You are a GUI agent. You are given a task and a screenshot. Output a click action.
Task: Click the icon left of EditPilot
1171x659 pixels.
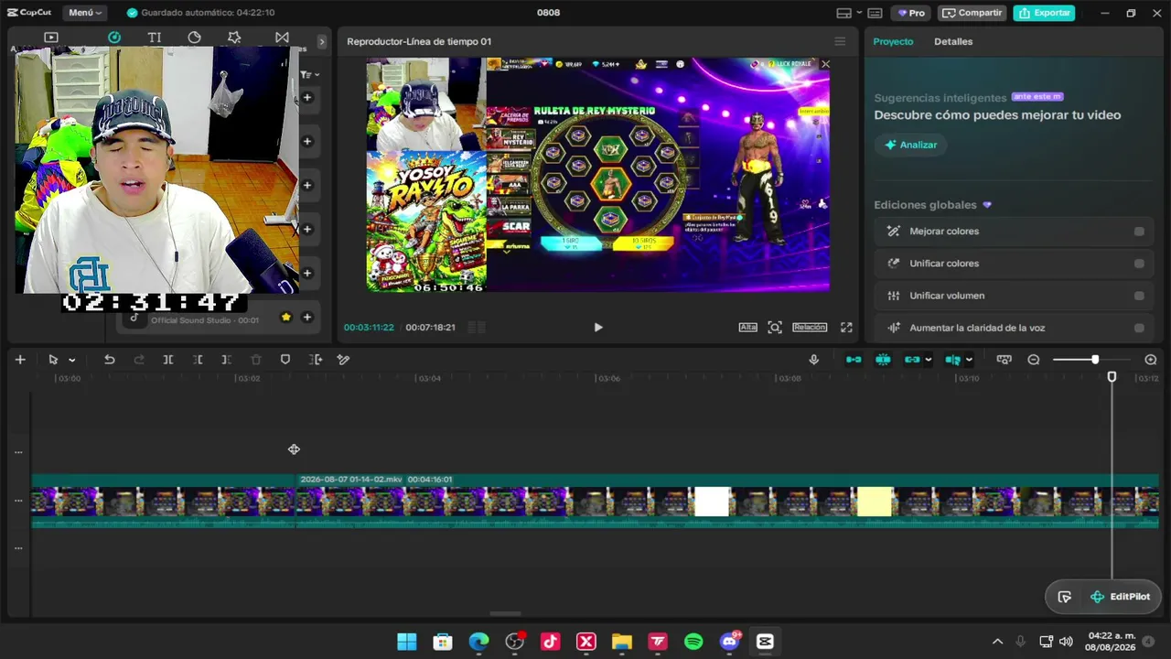1065,597
